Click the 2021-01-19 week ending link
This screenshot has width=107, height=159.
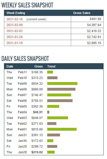[15, 43]
